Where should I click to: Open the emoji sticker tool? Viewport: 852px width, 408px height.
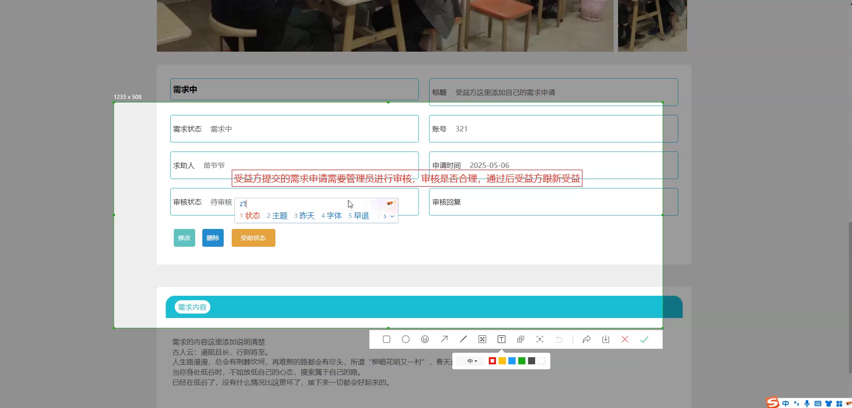(x=425, y=339)
